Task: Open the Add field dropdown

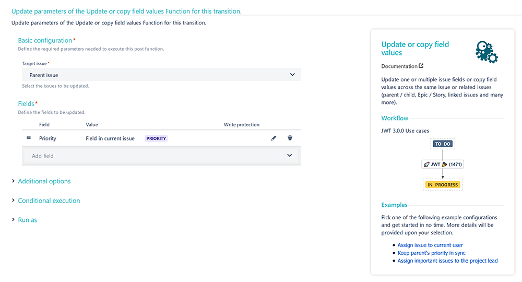Action: [161, 156]
